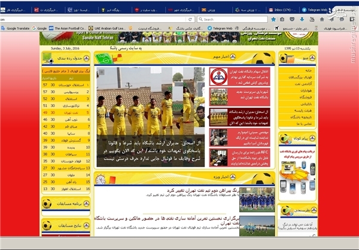Screen dimensions: 359x250
Task: Click the paper plane send icon in toolbar
Action: (331, 20)
